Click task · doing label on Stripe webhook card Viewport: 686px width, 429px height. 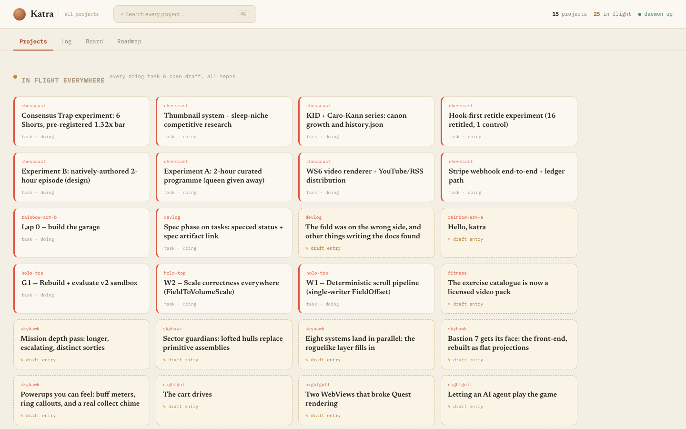tap(465, 193)
